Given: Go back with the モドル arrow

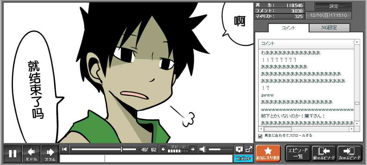Looking at the screenshot, I should [x=31, y=153].
